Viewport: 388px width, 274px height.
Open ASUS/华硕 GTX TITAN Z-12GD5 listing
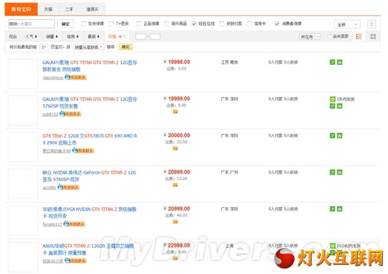coord(89,249)
